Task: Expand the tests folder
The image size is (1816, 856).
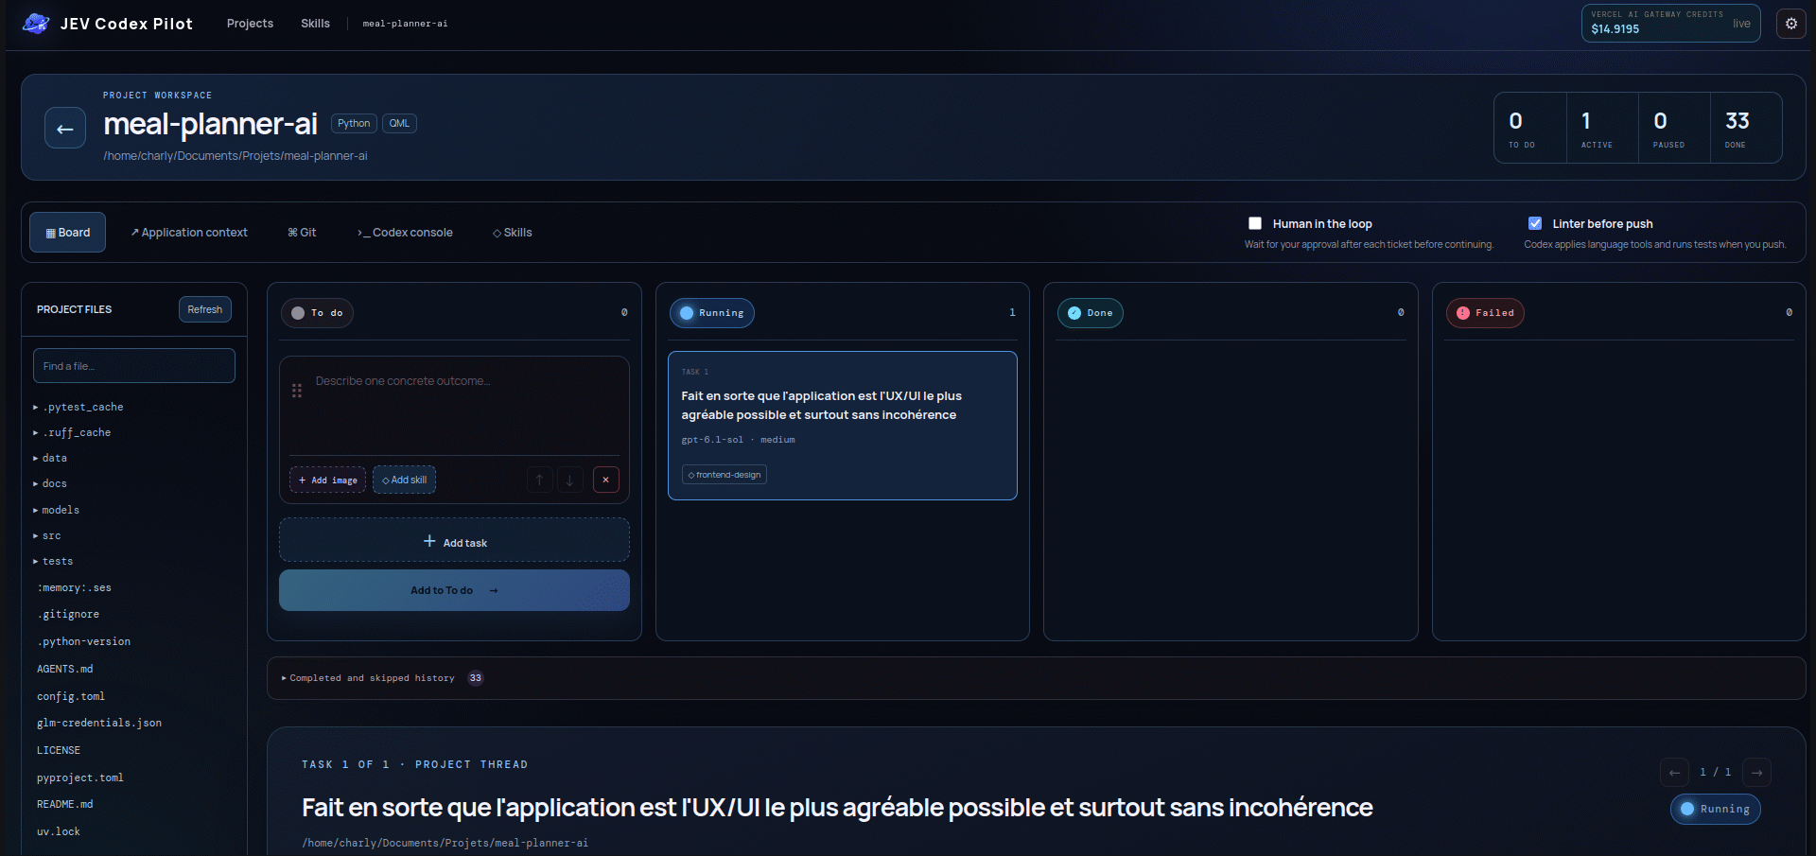Action: 53,561
